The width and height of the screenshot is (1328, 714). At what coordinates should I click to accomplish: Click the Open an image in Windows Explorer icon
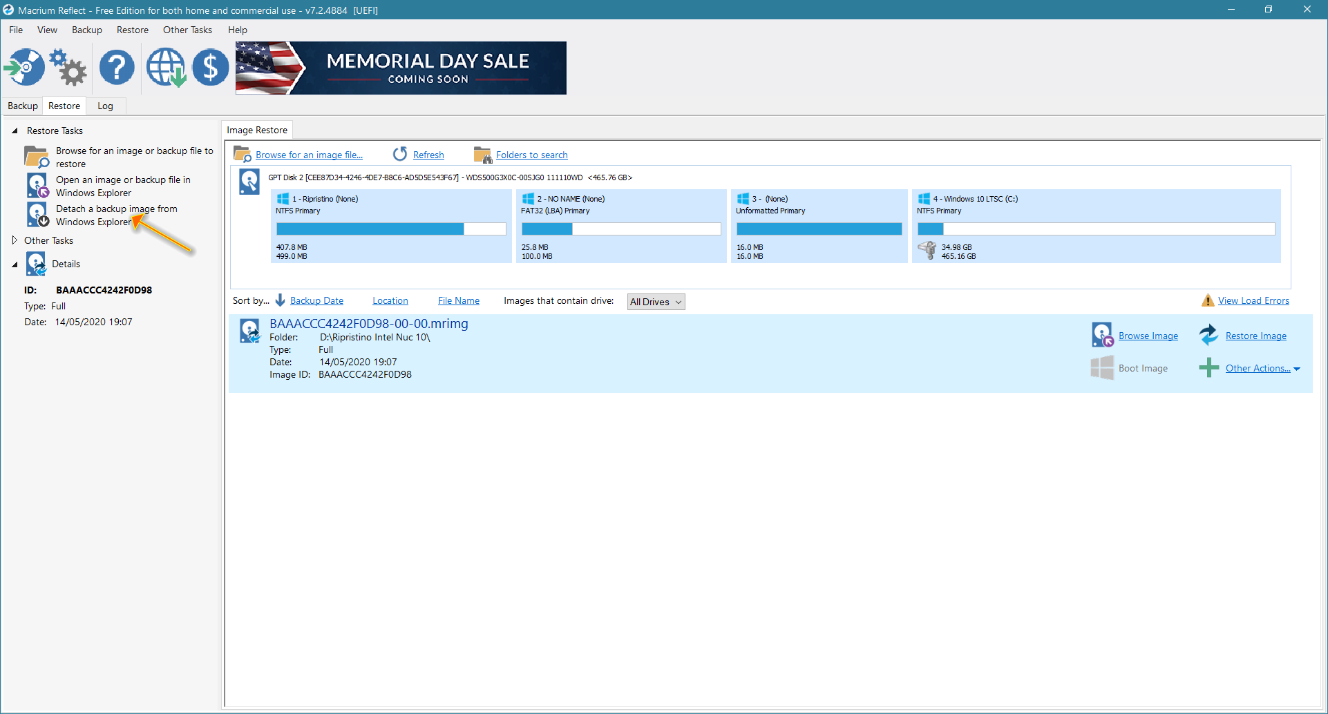tap(37, 186)
